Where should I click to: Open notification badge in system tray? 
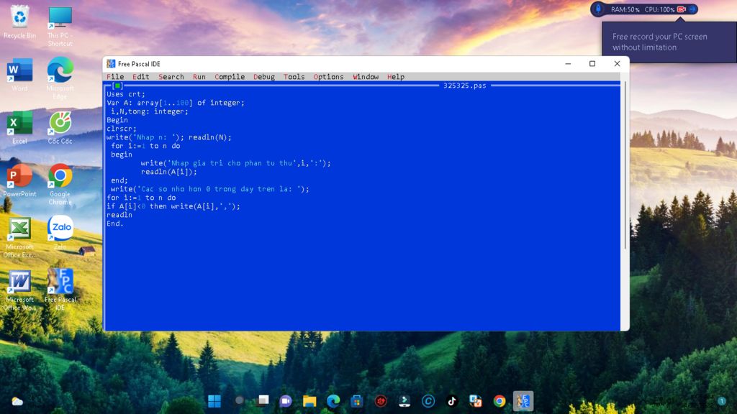click(x=721, y=401)
